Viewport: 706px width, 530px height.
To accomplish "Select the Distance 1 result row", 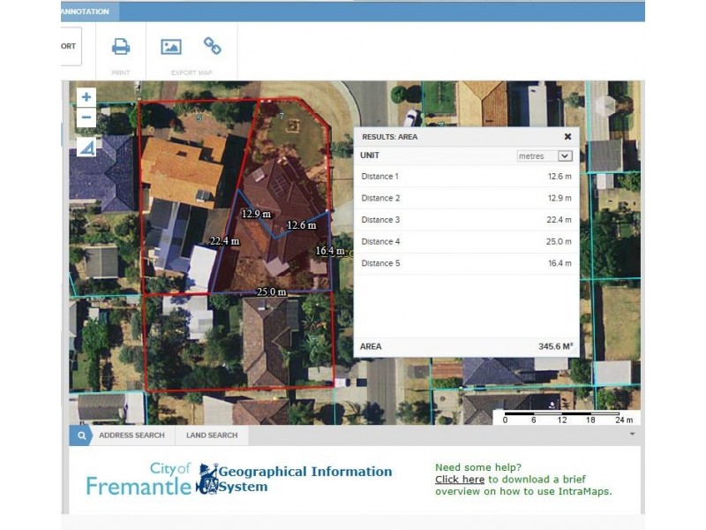I will [x=466, y=177].
